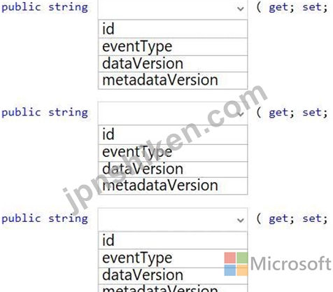
Task: Choose eventType in the first list
Action: (173, 47)
